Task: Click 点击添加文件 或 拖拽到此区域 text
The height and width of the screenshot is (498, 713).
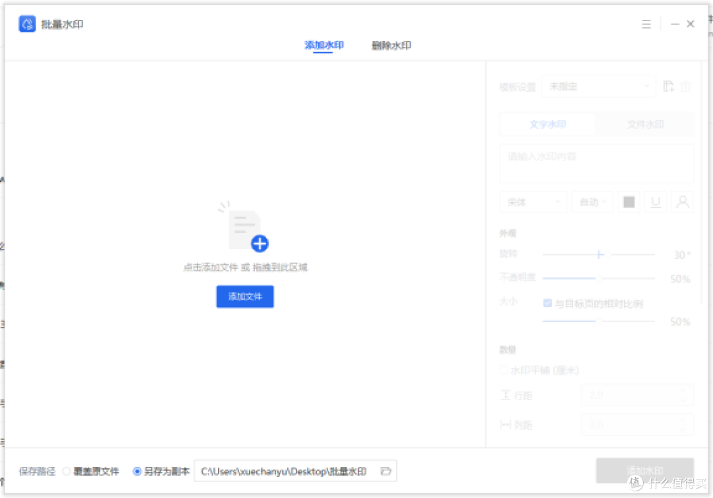Action: click(x=245, y=267)
